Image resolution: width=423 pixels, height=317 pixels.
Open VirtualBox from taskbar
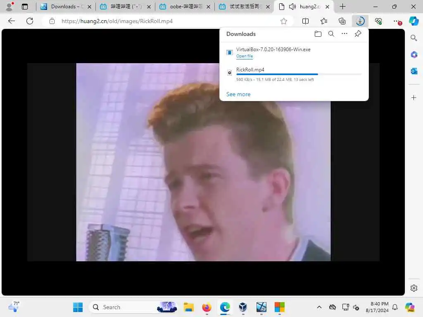(x=243, y=307)
